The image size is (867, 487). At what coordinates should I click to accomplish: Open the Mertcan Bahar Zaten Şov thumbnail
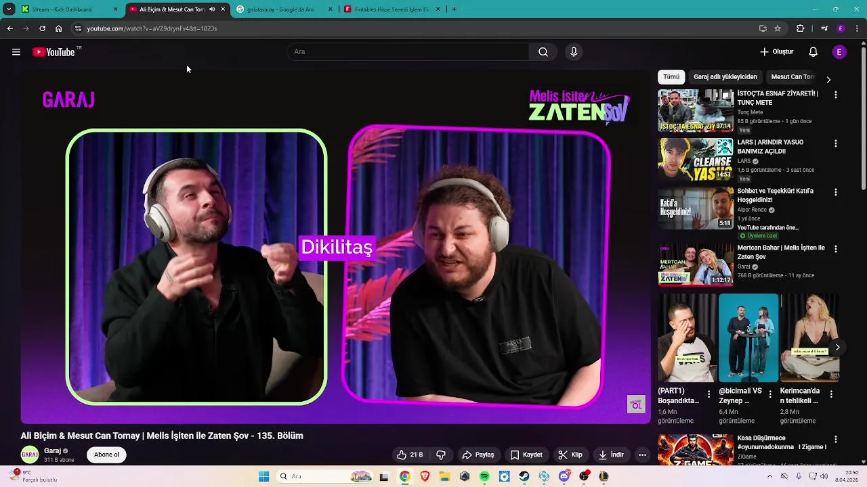click(696, 264)
